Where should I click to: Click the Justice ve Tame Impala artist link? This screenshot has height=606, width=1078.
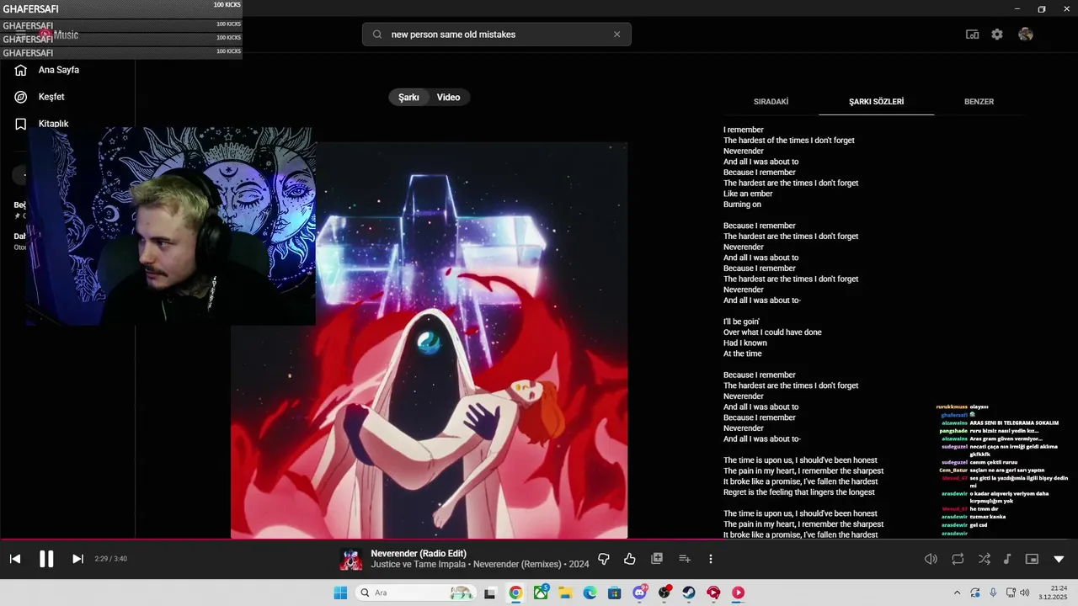pos(419,565)
